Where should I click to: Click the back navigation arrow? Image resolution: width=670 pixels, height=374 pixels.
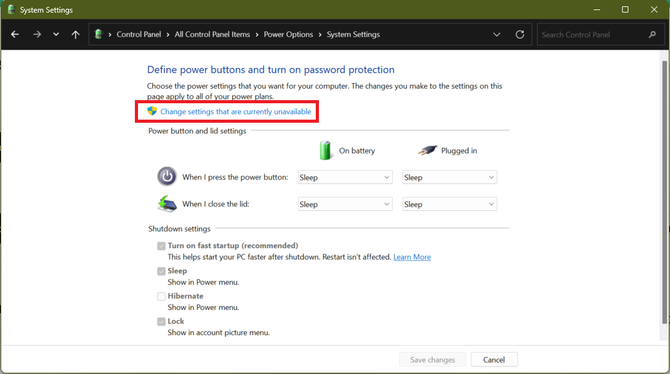point(15,35)
